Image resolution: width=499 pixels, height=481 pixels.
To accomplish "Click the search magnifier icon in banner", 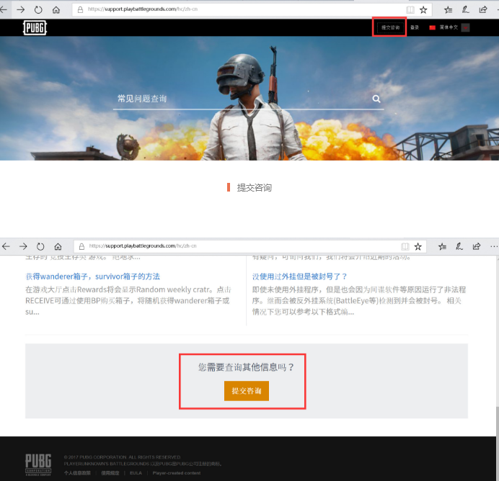I will pyautogui.click(x=376, y=99).
